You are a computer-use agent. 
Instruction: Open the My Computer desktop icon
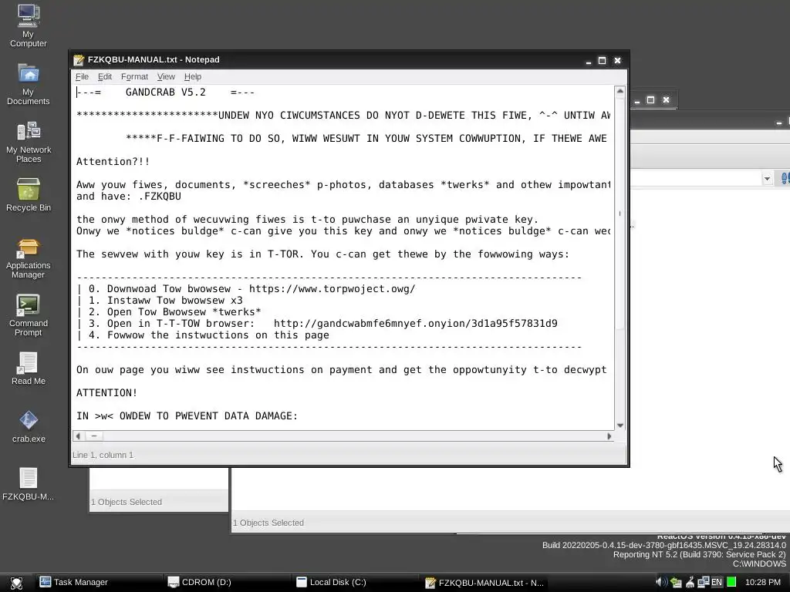pos(29,25)
